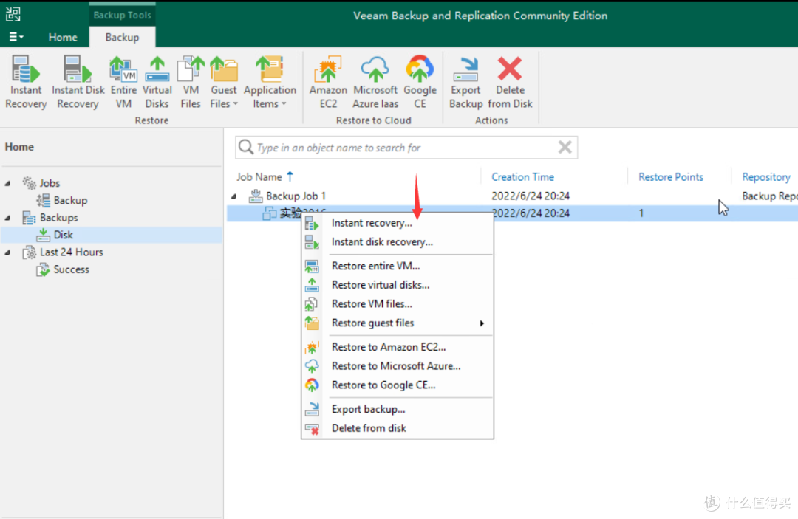Select Virtual Disks restore icon

pos(157,81)
